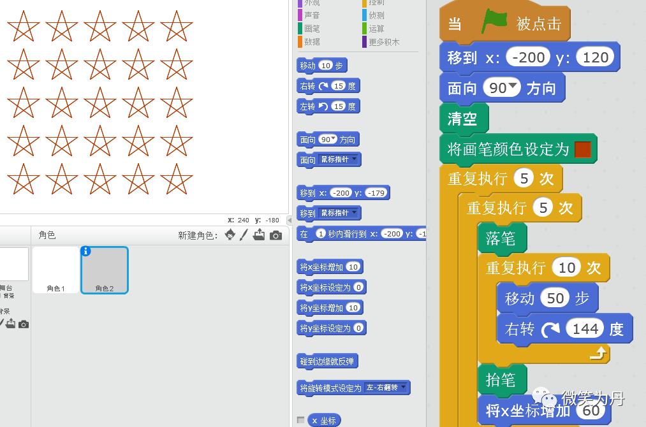Image resolution: width=646 pixels, height=427 pixels.
Task: Click the backdrop upload icon in stage pane
Action: point(11,324)
